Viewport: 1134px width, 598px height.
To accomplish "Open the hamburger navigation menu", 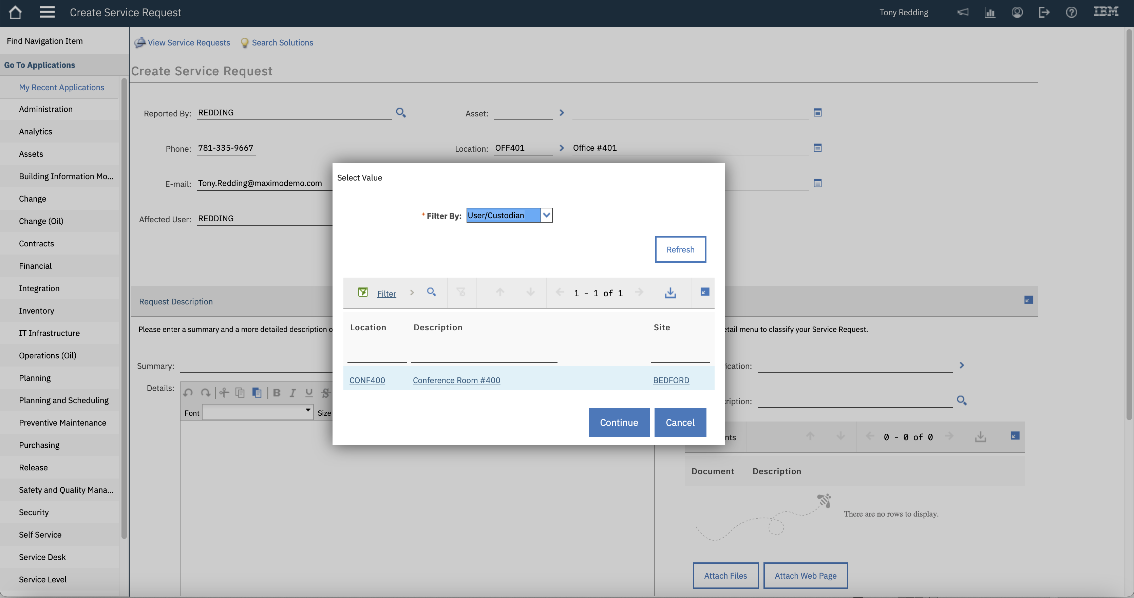I will [x=47, y=12].
